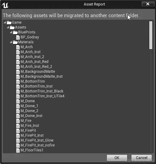
Task: Click the M_Dome asset file icon
Action: (x=18, y=101)
